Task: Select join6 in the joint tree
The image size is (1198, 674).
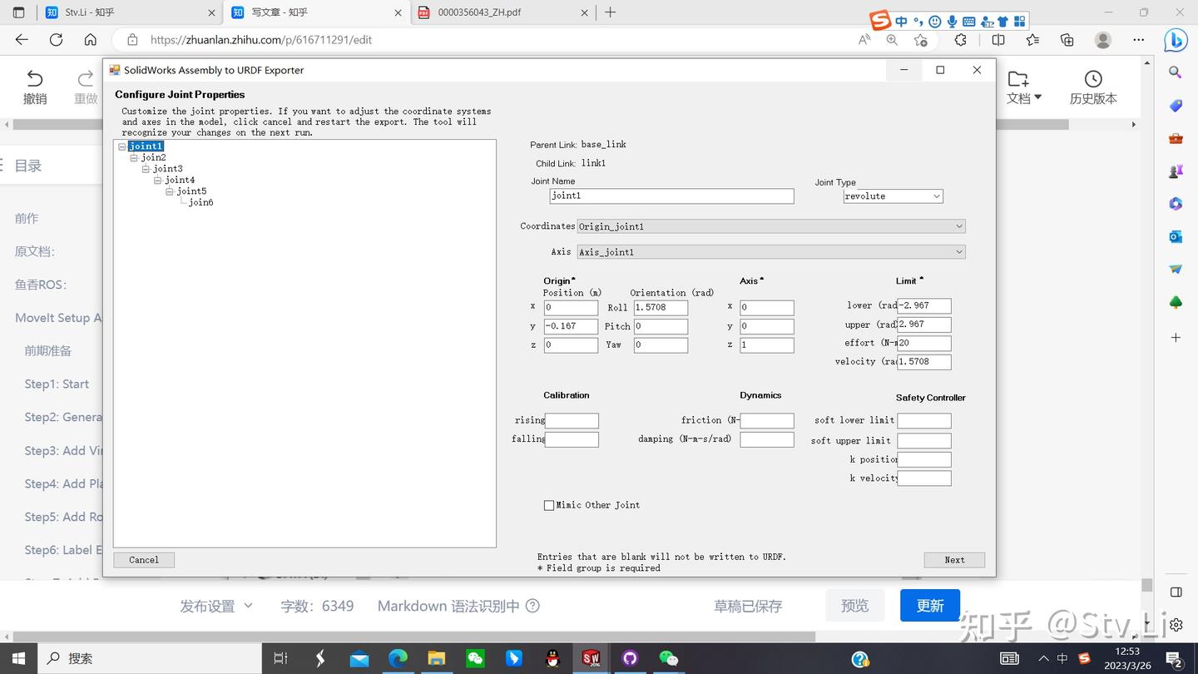Action: (200, 202)
